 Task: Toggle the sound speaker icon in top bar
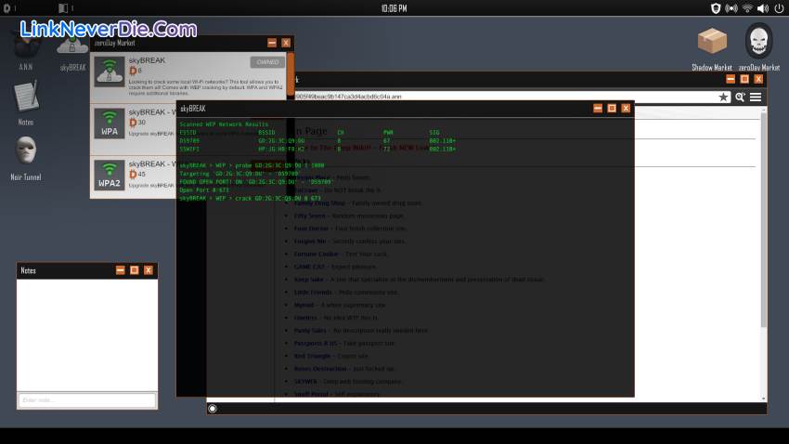pos(762,8)
